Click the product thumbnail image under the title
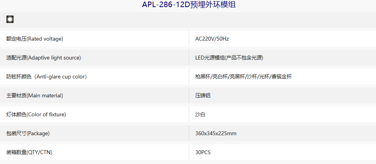Viewport: 376px width, 164px height. tap(10, 19)
